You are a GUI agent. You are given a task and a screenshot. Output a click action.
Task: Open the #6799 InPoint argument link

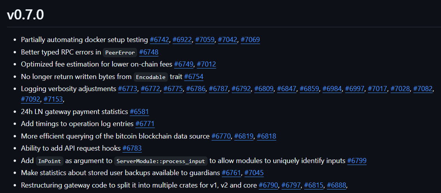coord(357,161)
